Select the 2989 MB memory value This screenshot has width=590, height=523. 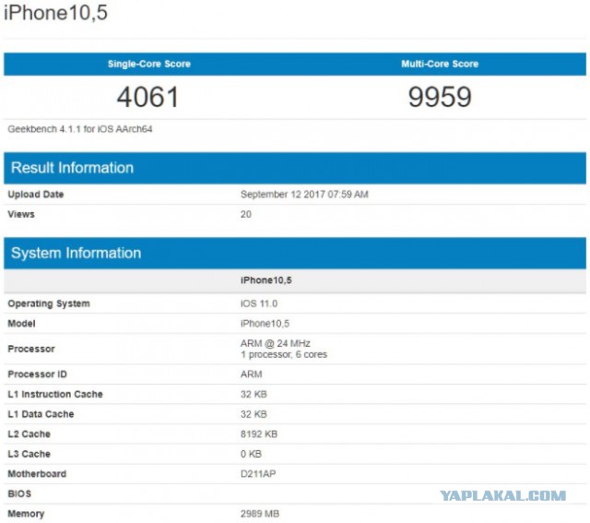(260, 514)
